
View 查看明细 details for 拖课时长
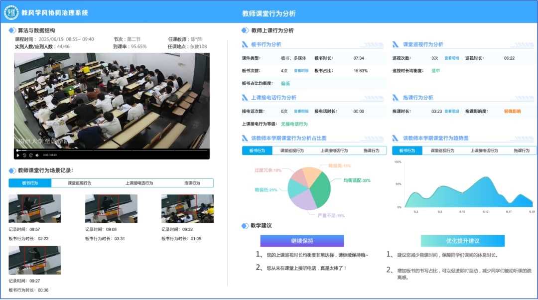451,111
